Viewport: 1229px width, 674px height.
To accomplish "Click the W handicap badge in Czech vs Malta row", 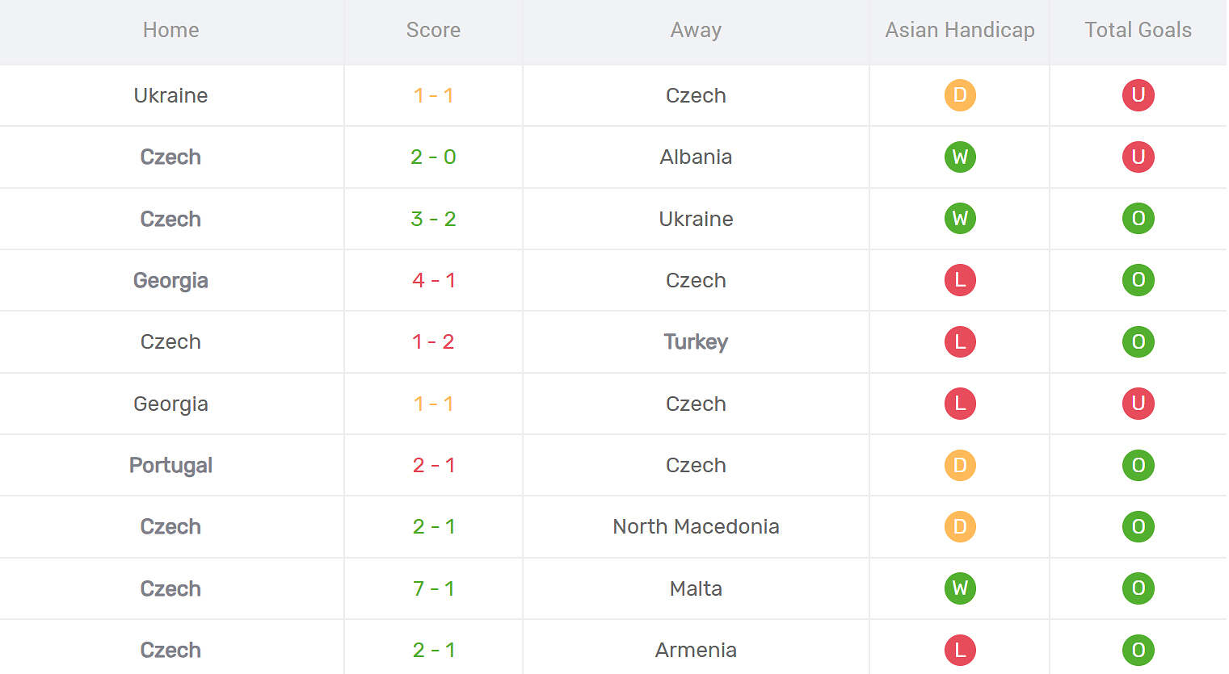I will (960, 588).
